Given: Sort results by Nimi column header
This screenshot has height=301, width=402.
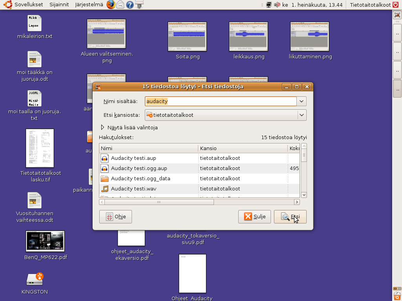Looking at the screenshot, I should (148, 149).
